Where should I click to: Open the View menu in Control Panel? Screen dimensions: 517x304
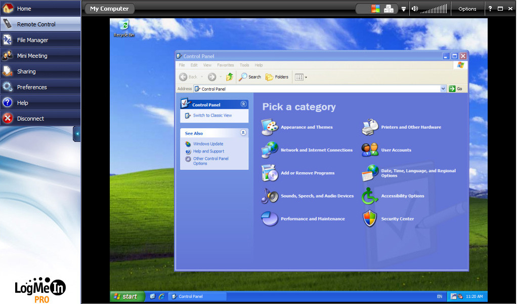click(x=207, y=65)
